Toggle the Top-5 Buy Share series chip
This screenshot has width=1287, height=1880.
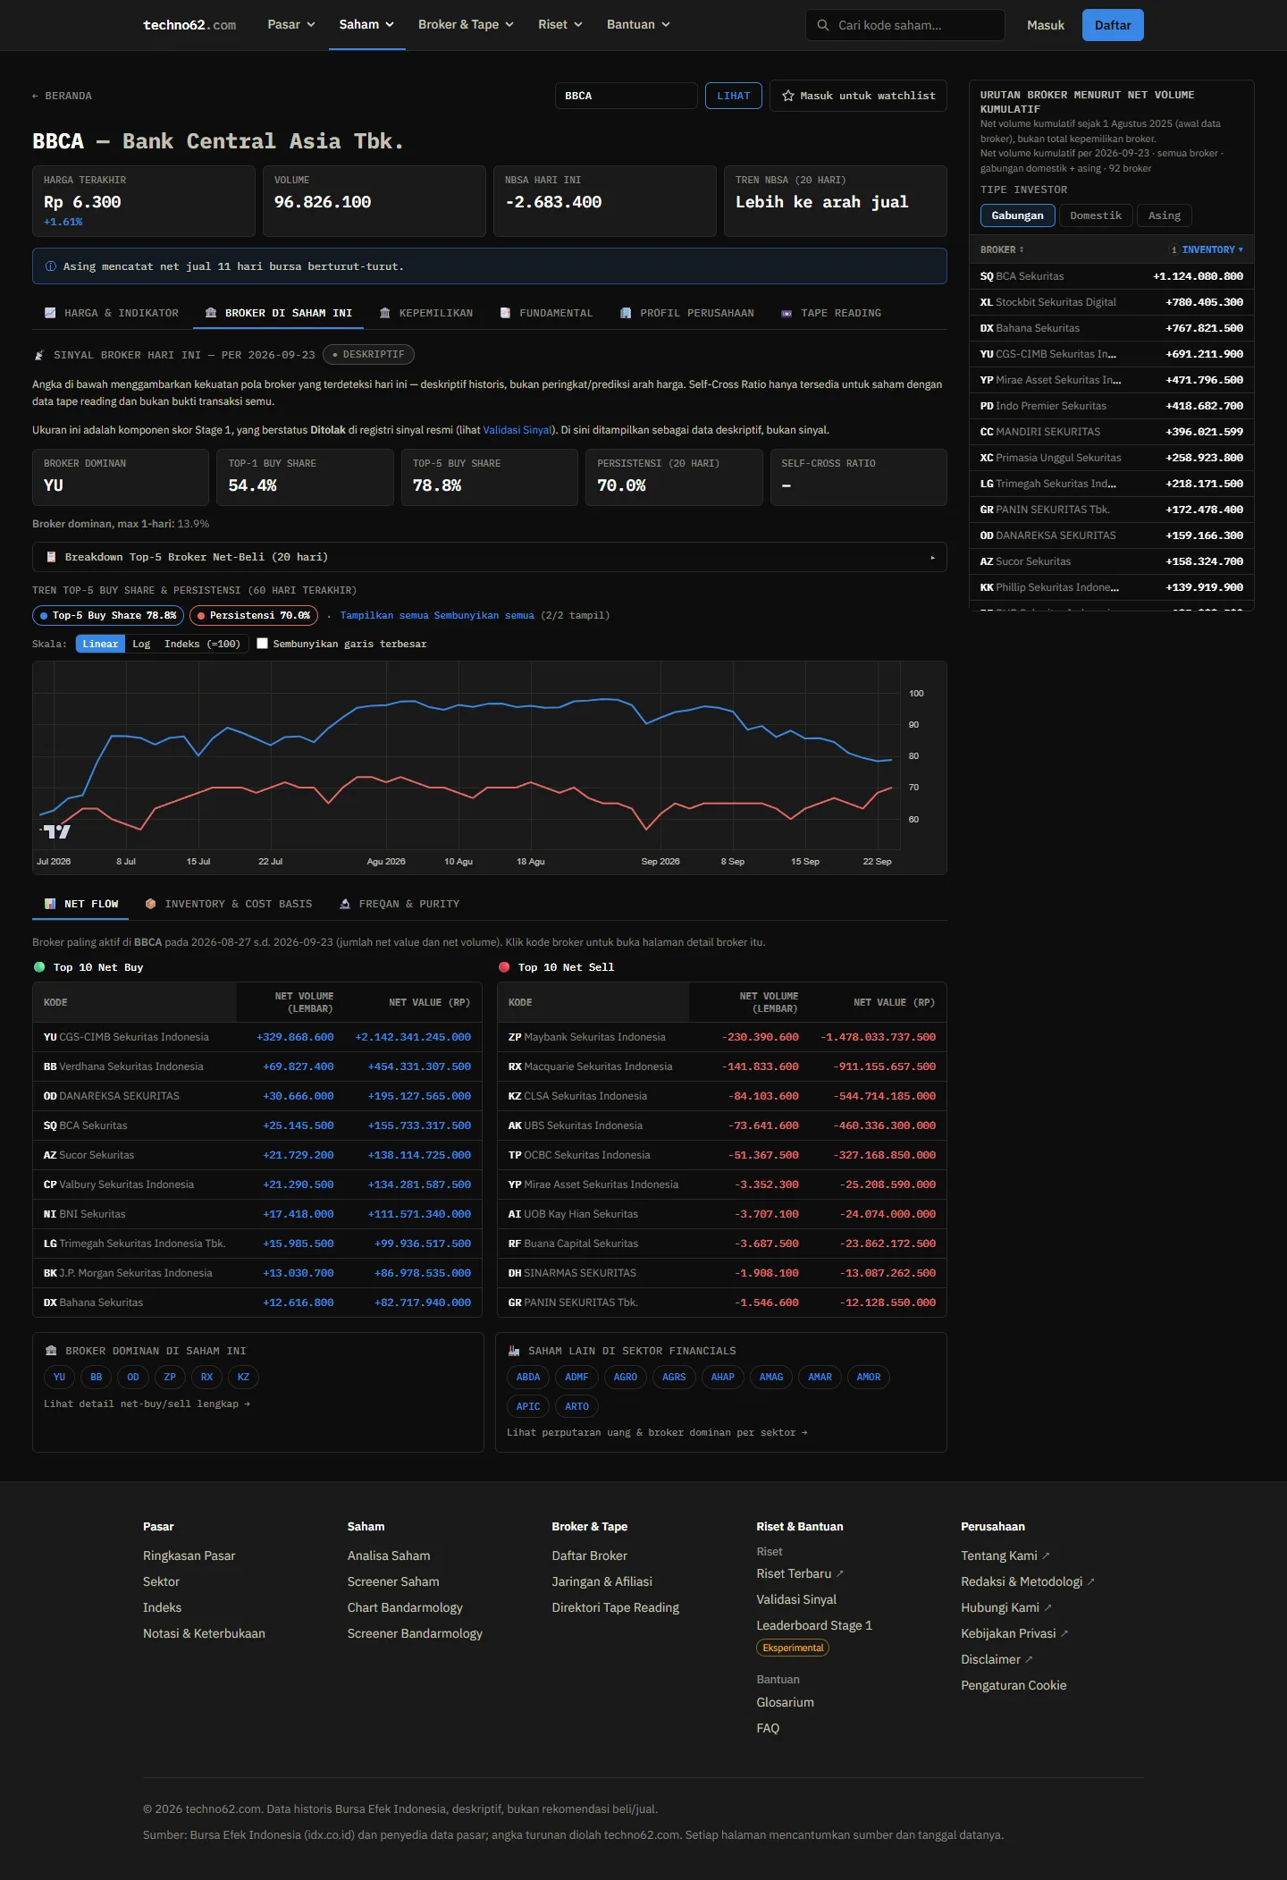point(108,615)
